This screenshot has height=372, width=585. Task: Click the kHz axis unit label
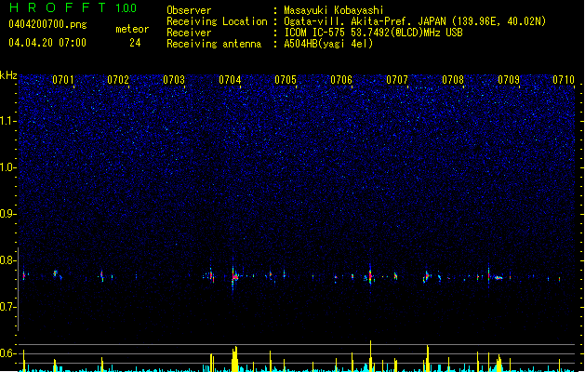[8, 75]
